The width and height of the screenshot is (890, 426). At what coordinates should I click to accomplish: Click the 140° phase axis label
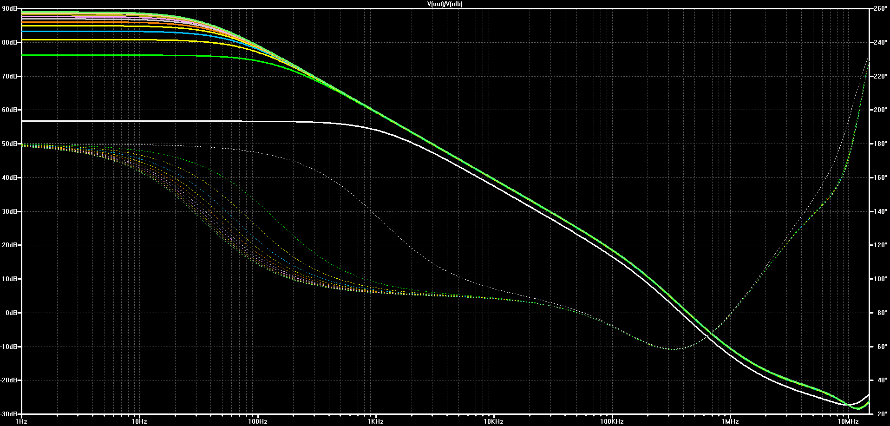(880, 211)
